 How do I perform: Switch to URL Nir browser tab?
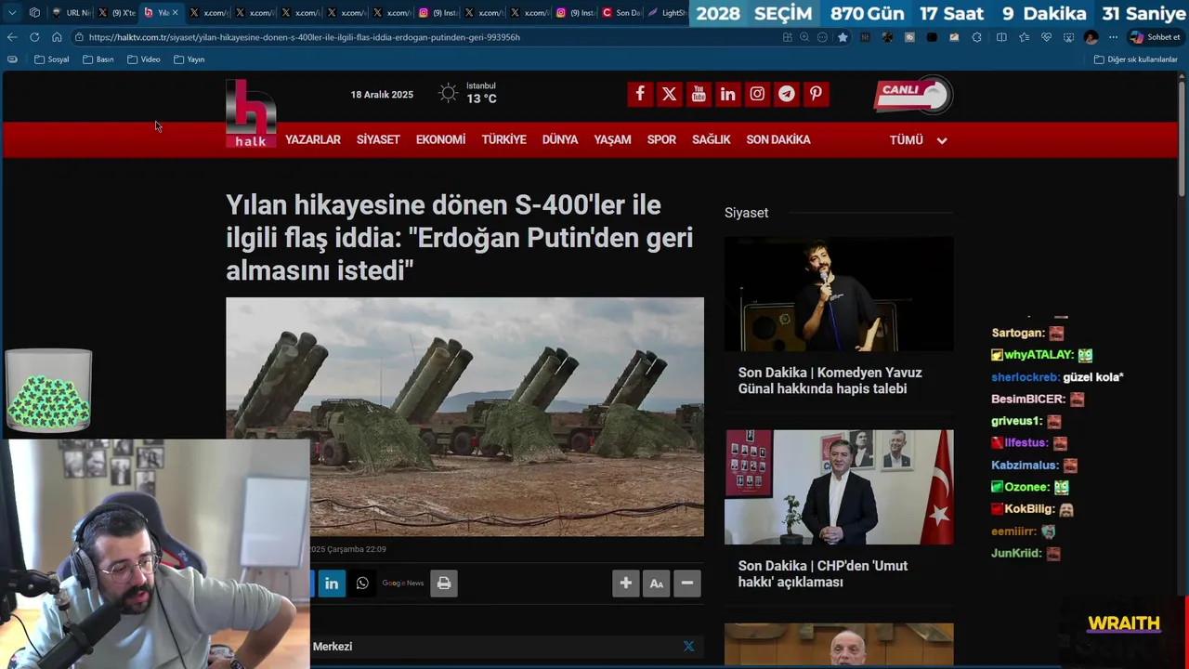point(71,13)
